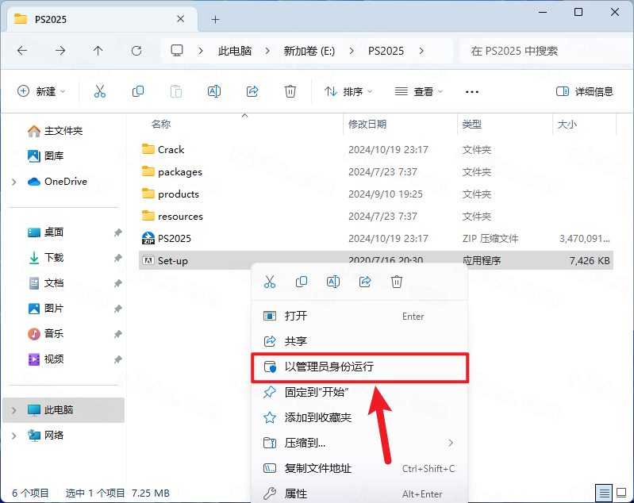This screenshot has height=503, width=634.
Task: Refresh the current folder view
Action: click(136, 51)
